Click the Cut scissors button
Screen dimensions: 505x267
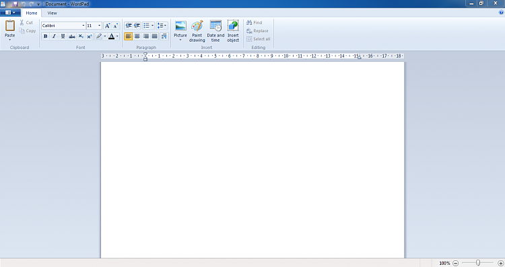point(26,22)
